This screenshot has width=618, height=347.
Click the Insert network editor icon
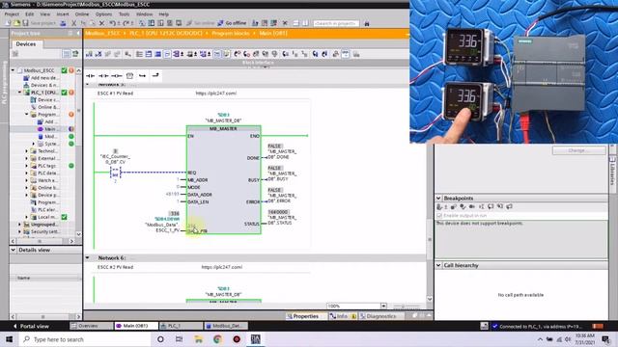(89, 54)
